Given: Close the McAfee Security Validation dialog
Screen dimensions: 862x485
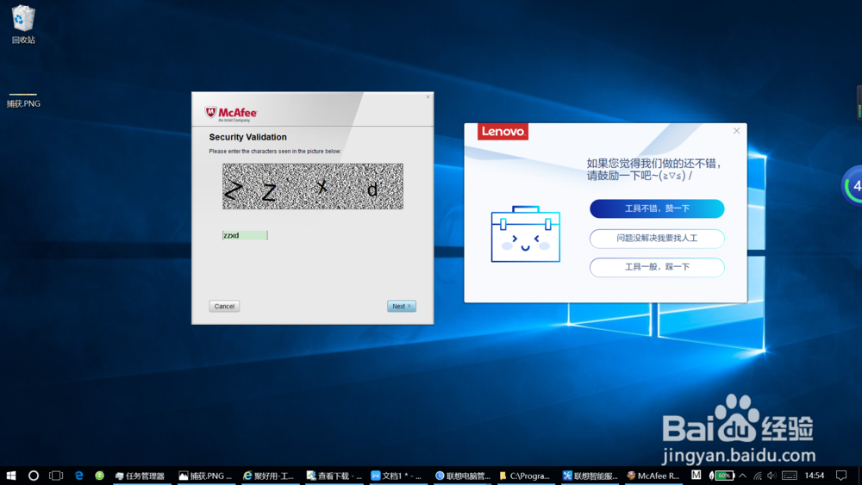Looking at the screenshot, I should coord(428,97).
